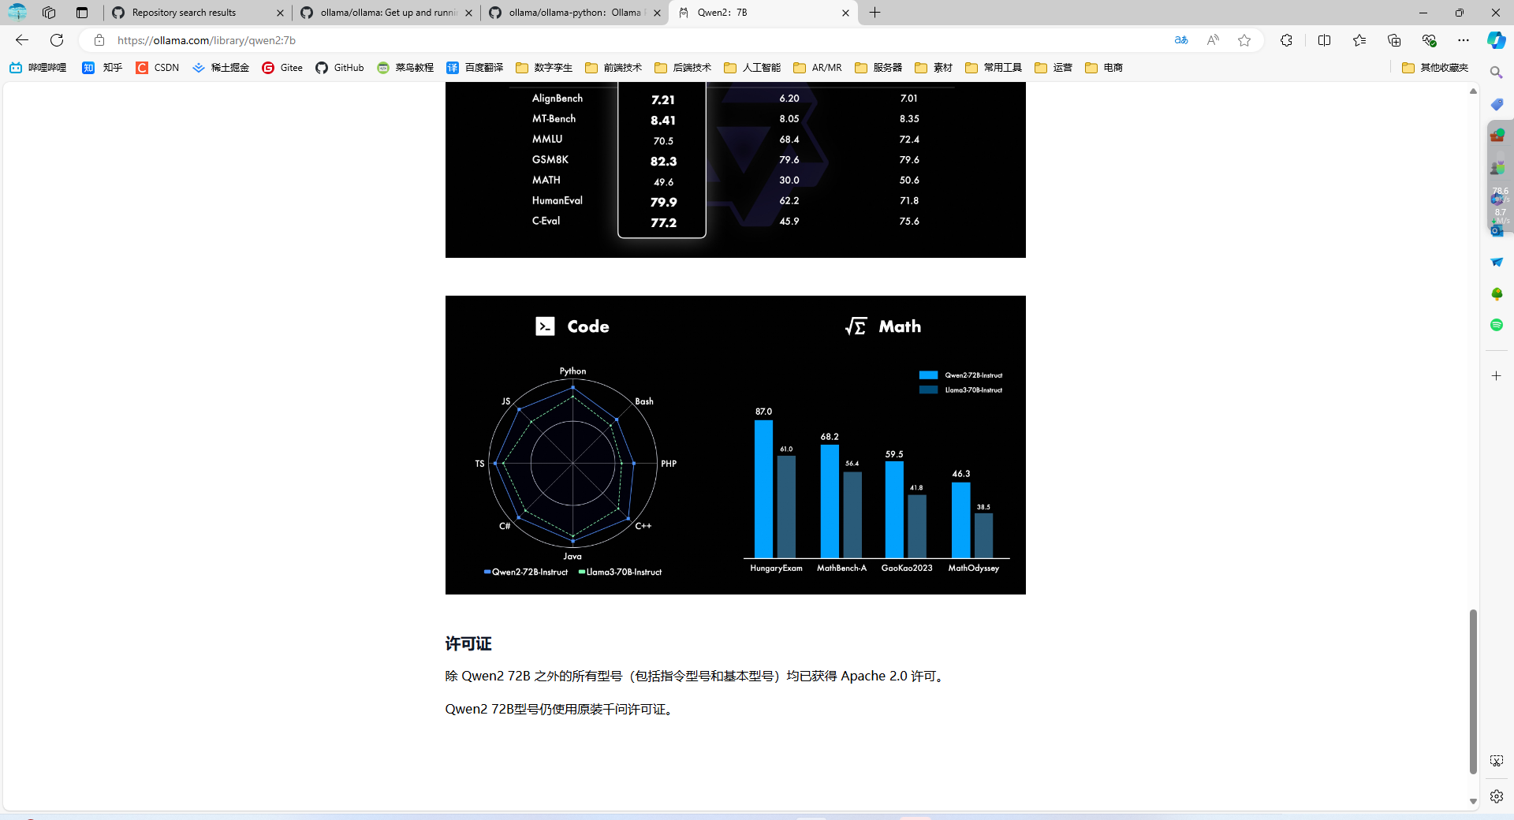Image resolution: width=1514 pixels, height=820 pixels.
Task: View site information lock icon
Action: (x=99, y=40)
